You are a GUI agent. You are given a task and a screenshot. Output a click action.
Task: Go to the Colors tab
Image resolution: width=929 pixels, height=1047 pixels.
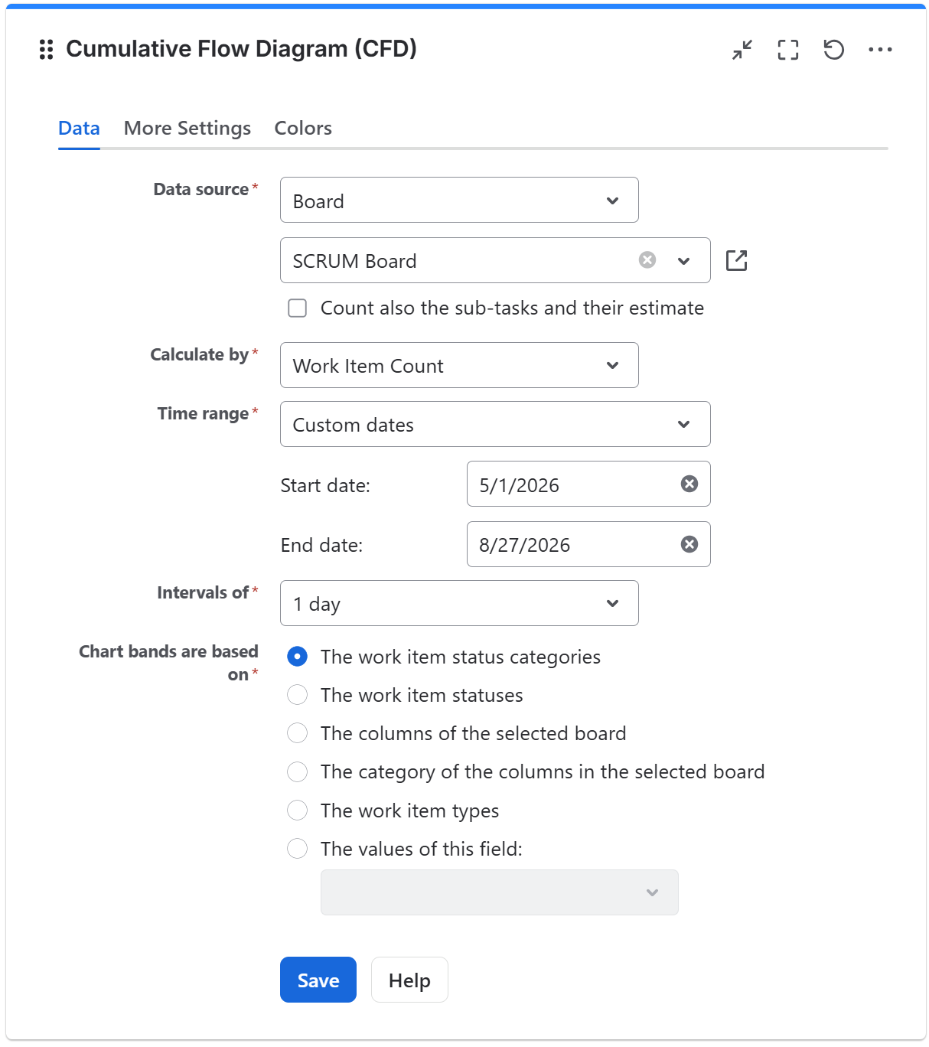pos(303,128)
